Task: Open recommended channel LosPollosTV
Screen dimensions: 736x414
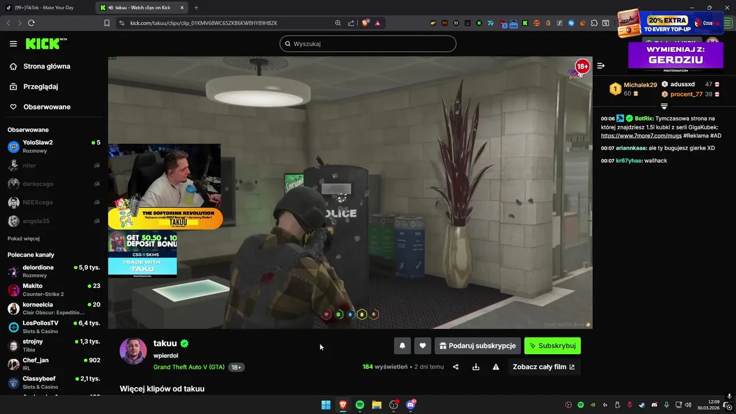Action: point(53,327)
